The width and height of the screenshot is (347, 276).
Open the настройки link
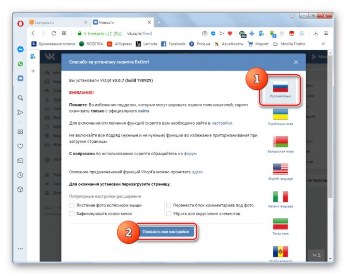coord(222,123)
